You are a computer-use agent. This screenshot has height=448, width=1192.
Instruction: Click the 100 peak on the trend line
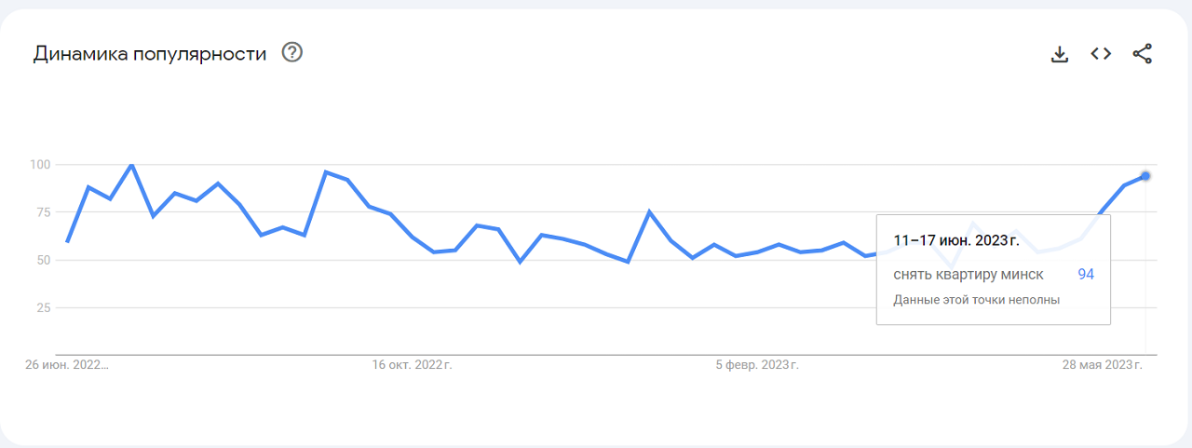(131, 165)
